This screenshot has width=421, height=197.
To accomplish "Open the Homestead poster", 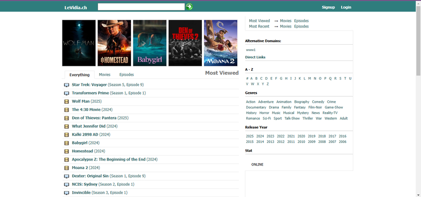I will (x=114, y=43).
